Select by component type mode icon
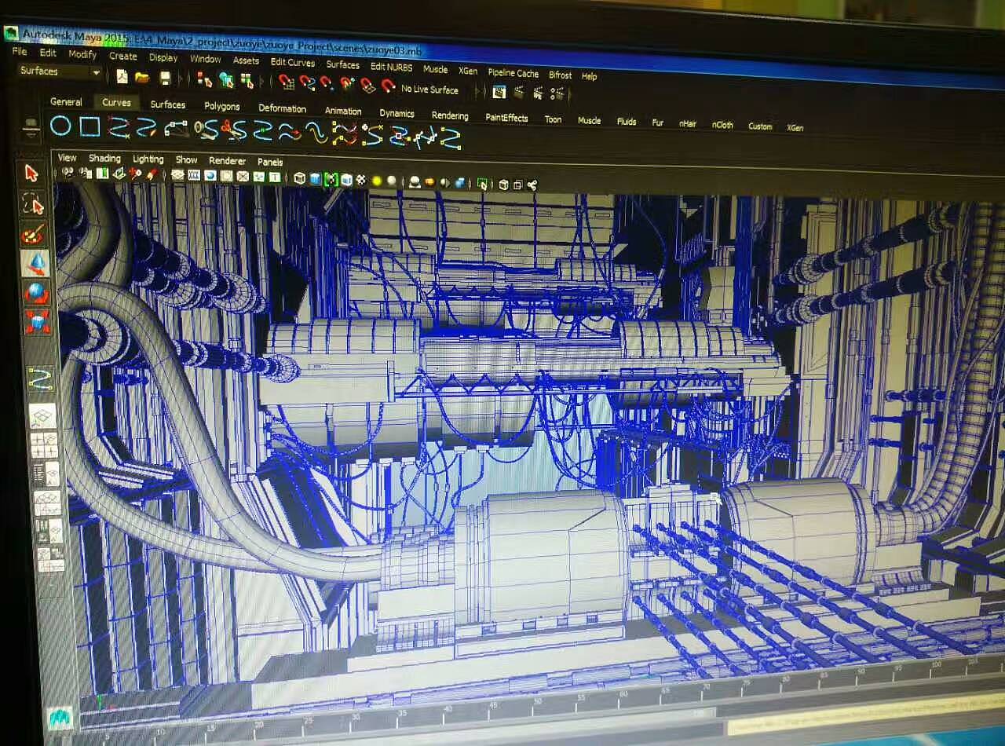1005x746 pixels. click(247, 81)
